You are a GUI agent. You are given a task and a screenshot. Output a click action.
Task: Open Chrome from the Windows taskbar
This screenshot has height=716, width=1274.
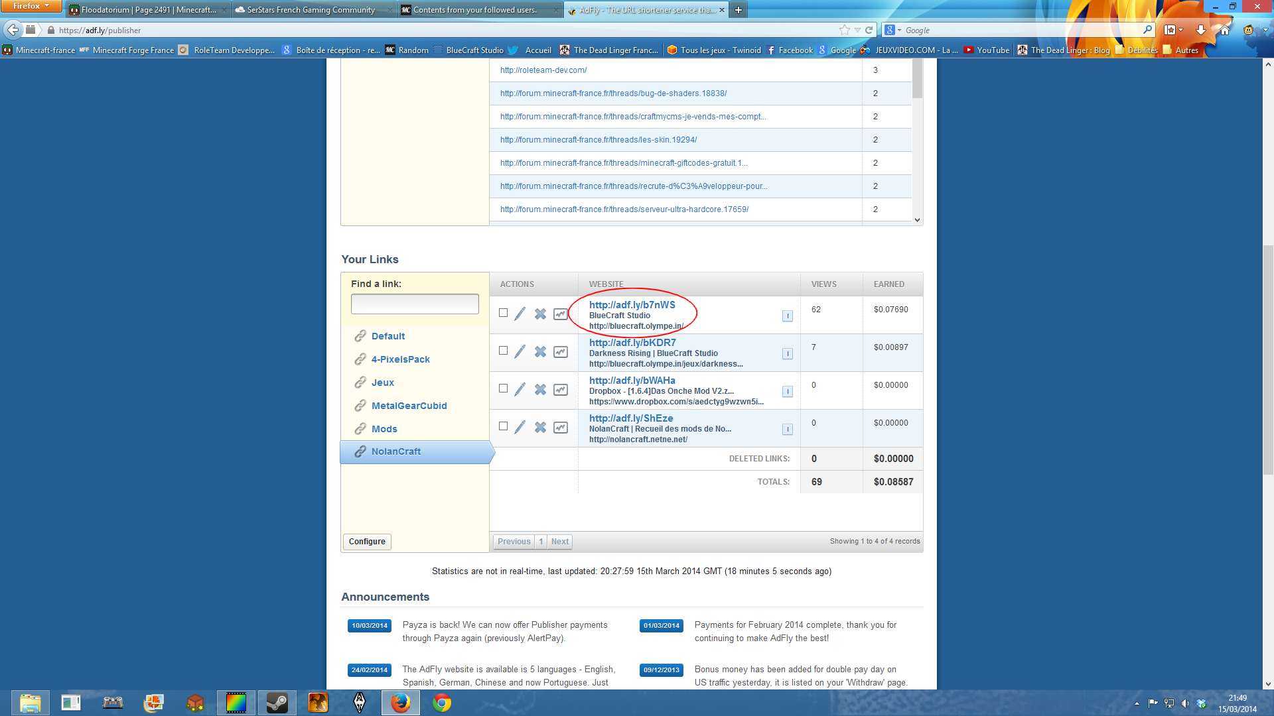tap(442, 702)
